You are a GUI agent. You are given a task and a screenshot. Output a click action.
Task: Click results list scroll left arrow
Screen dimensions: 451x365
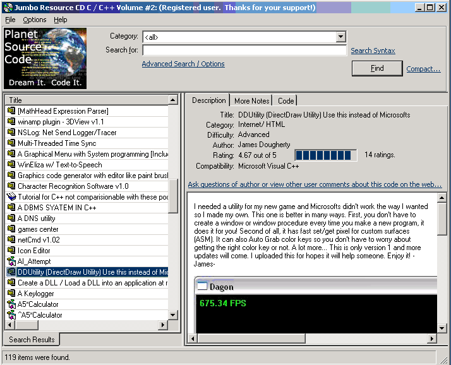9,325
